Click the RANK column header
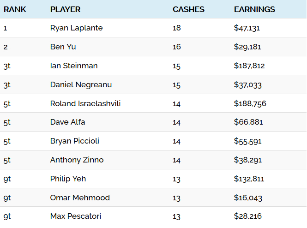 click(15, 9)
